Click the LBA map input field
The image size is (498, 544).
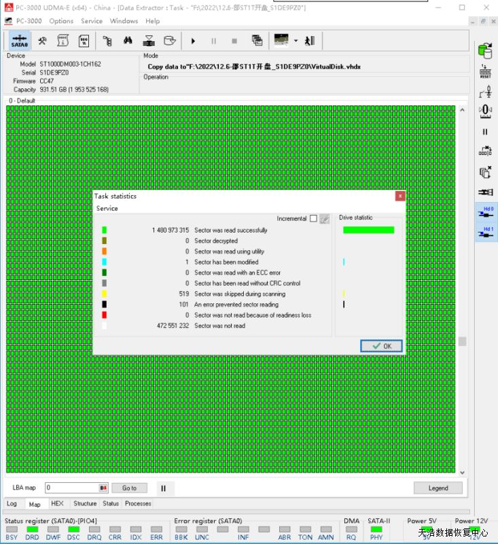tap(71, 488)
